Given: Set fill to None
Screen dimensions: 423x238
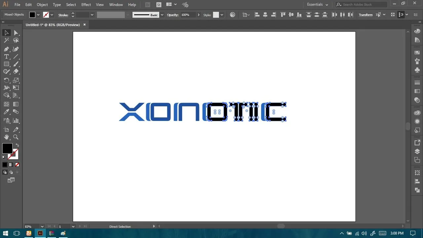Looking at the screenshot, I should (x=17, y=165).
